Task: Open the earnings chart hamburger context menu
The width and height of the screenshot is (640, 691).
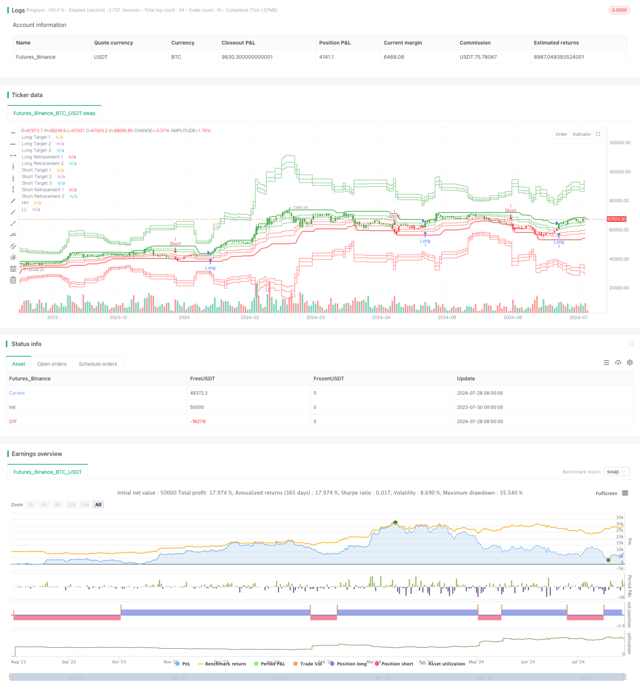Action: (x=625, y=493)
